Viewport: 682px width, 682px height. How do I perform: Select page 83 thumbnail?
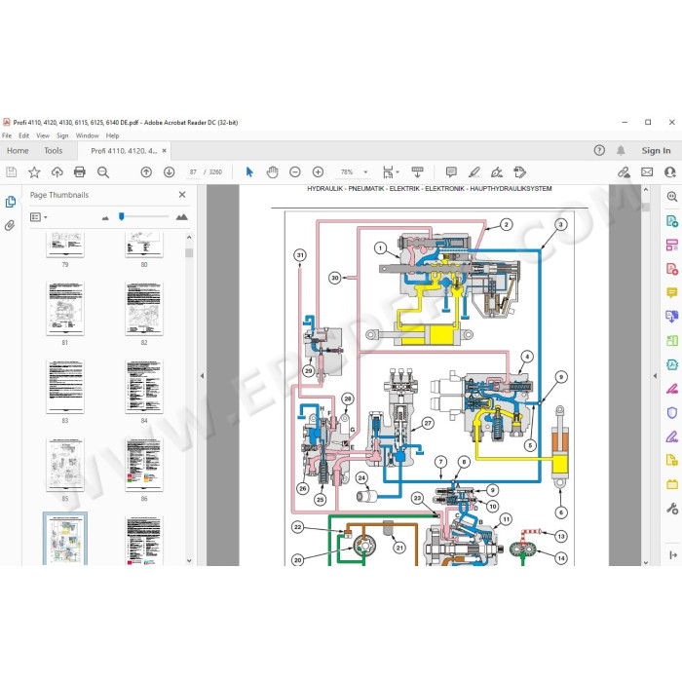click(65, 386)
